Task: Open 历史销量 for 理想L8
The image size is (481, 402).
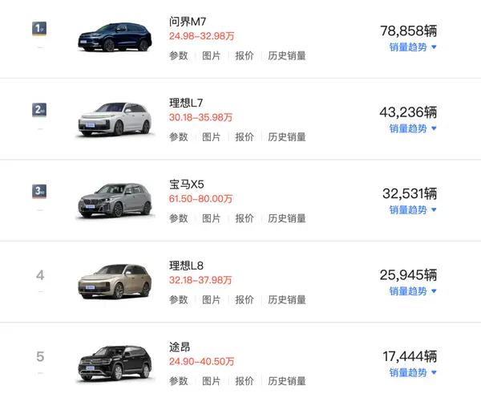Action: pyautogui.click(x=287, y=300)
